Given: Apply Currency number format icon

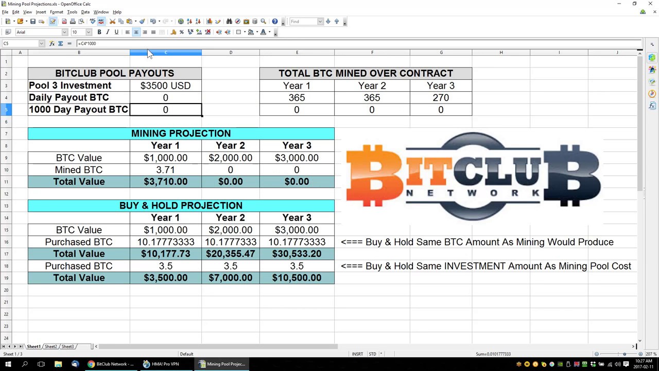Looking at the screenshot, I should point(173,32).
